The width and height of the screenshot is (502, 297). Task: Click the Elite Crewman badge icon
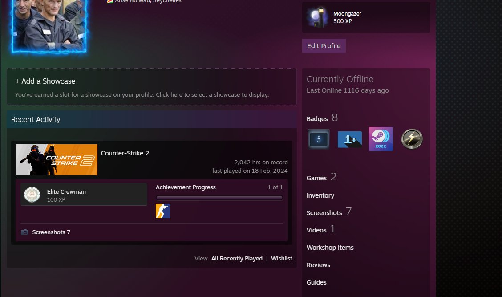(x=32, y=195)
